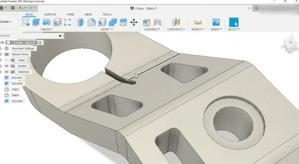This screenshot has width=299, height=164.
Task: Toggle visibility of Sketches folder
Action: (7, 72)
